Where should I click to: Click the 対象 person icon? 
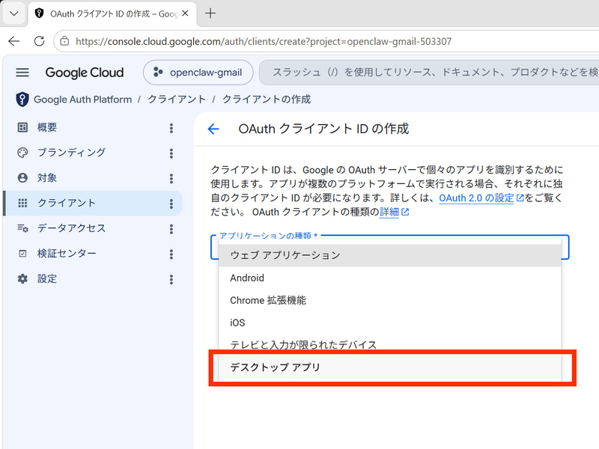22,177
